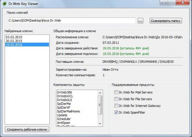Click the Dr.Web spider app icon
The width and height of the screenshot is (192, 137).
[x=4, y=4]
